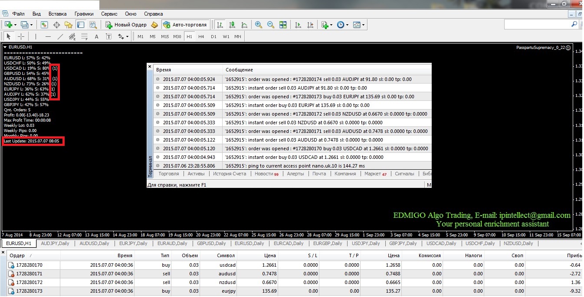The height and width of the screenshot is (297, 584).
Task: Zoom out of the chart
Action: 271,25
